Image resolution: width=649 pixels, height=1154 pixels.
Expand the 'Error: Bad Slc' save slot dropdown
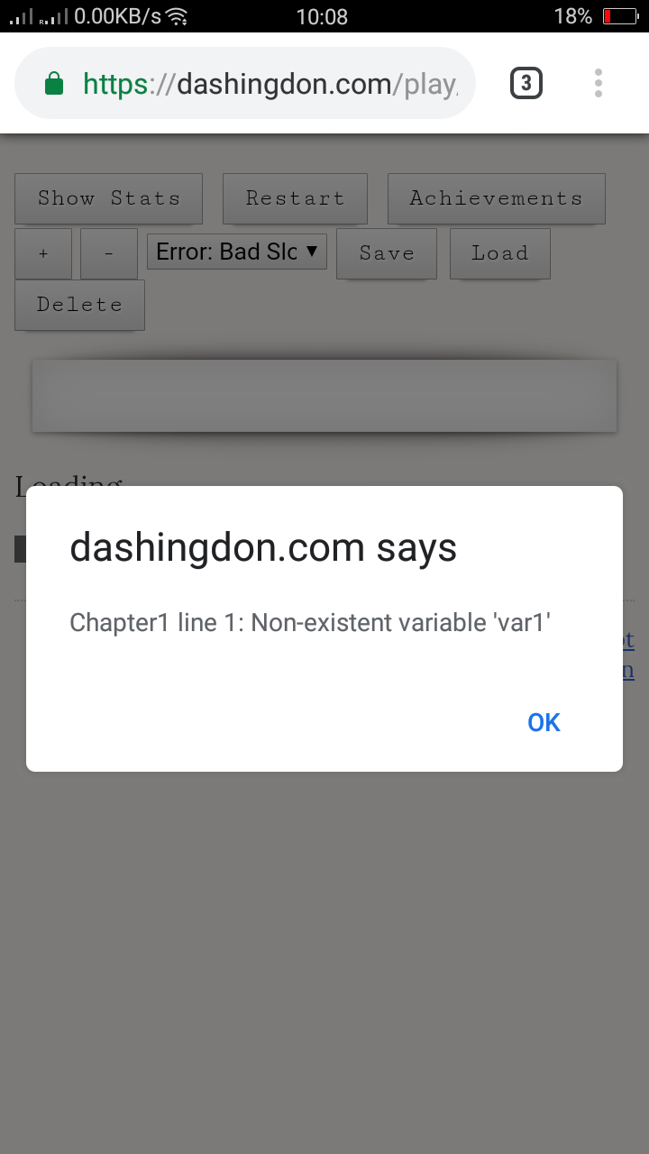pos(237,252)
